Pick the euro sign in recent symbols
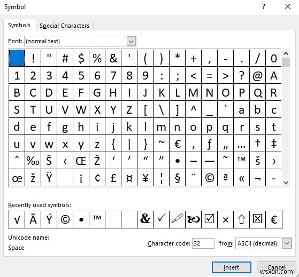This screenshot has width=299, height=277. tap(274, 219)
